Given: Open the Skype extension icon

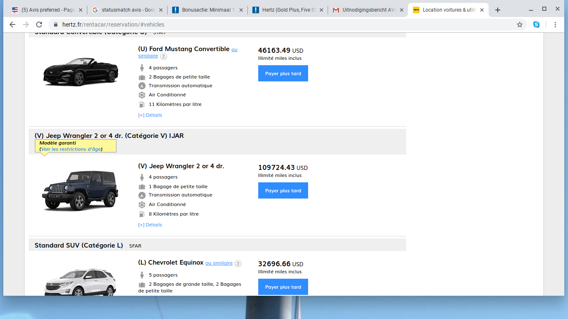Looking at the screenshot, I should [x=536, y=25].
